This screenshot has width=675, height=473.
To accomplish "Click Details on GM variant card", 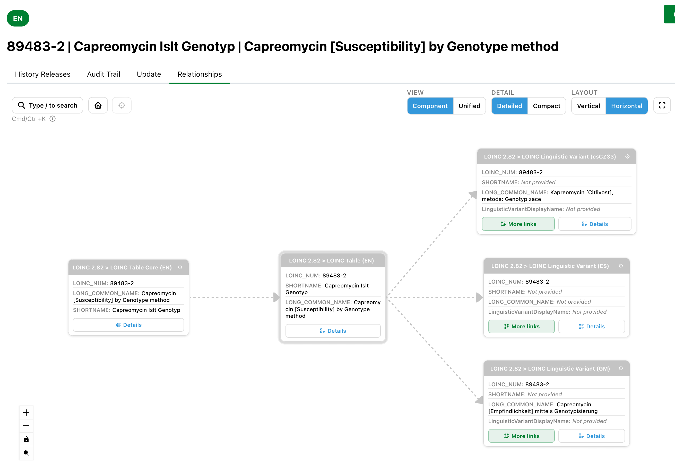I will pyautogui.click(x=592, y=436).
